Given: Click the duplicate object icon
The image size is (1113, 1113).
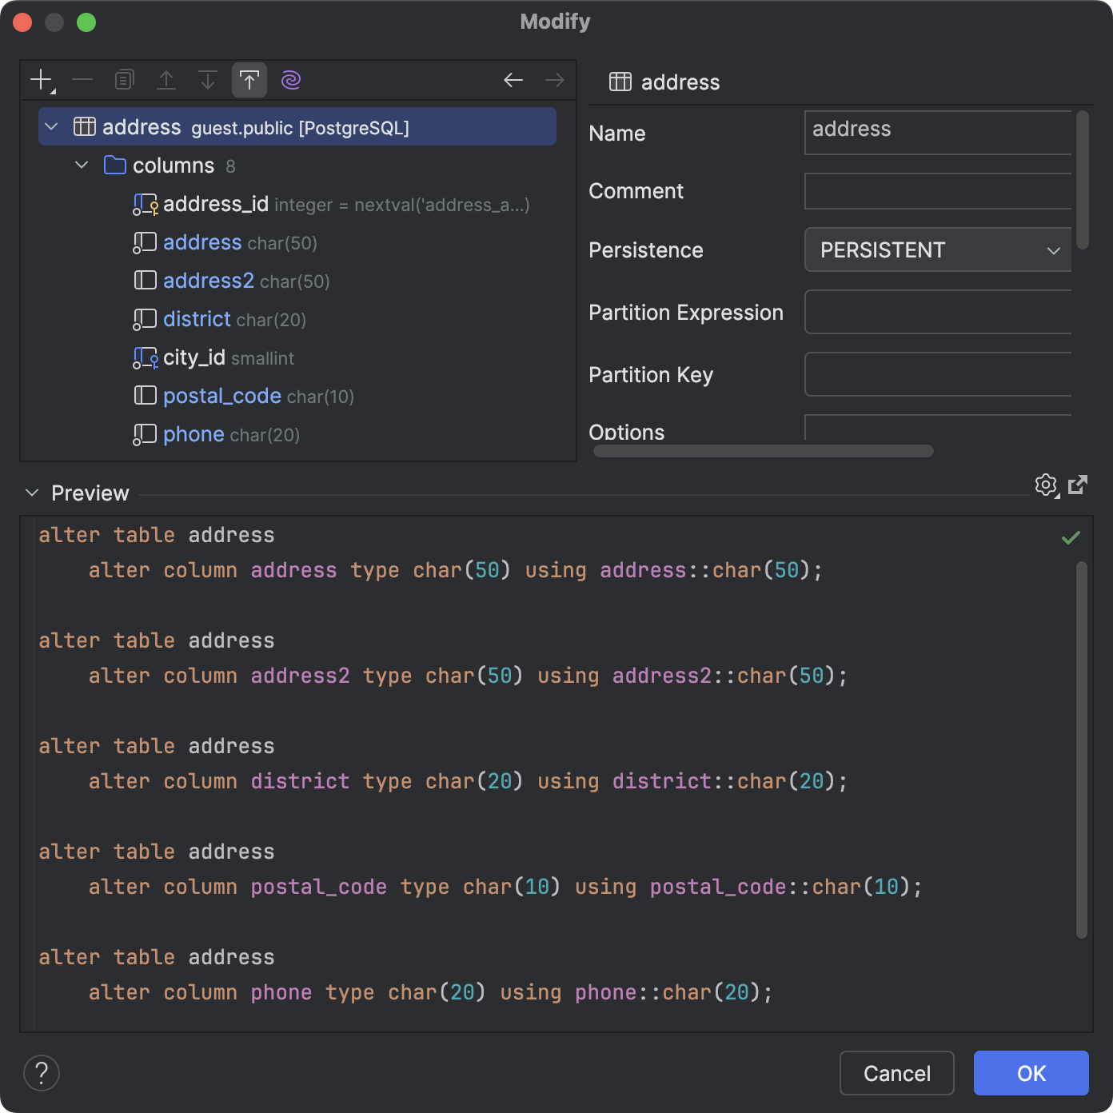Looking at the screenshot, I should coord(124,80).
